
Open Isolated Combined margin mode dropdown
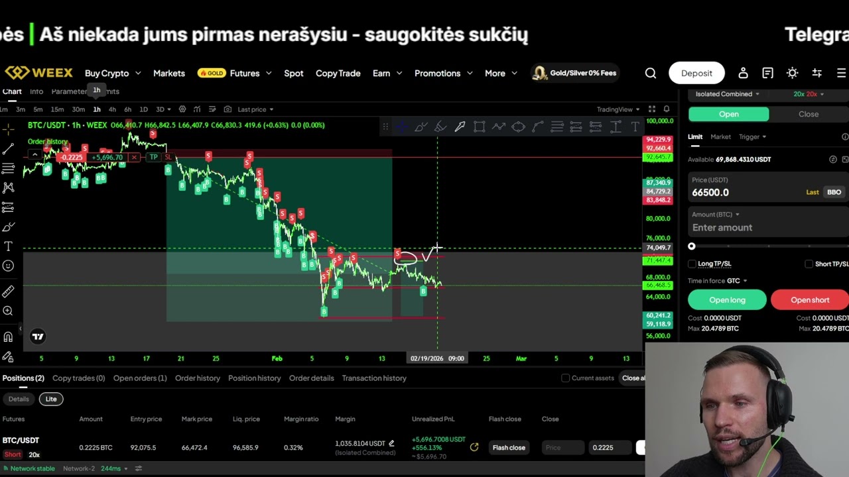[x=728, y=94]
